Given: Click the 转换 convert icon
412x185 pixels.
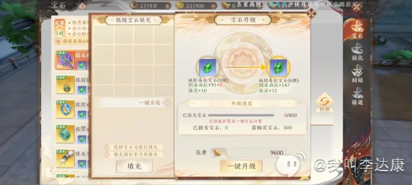Looking at the screenshot, I should click(x=325, y=102).
